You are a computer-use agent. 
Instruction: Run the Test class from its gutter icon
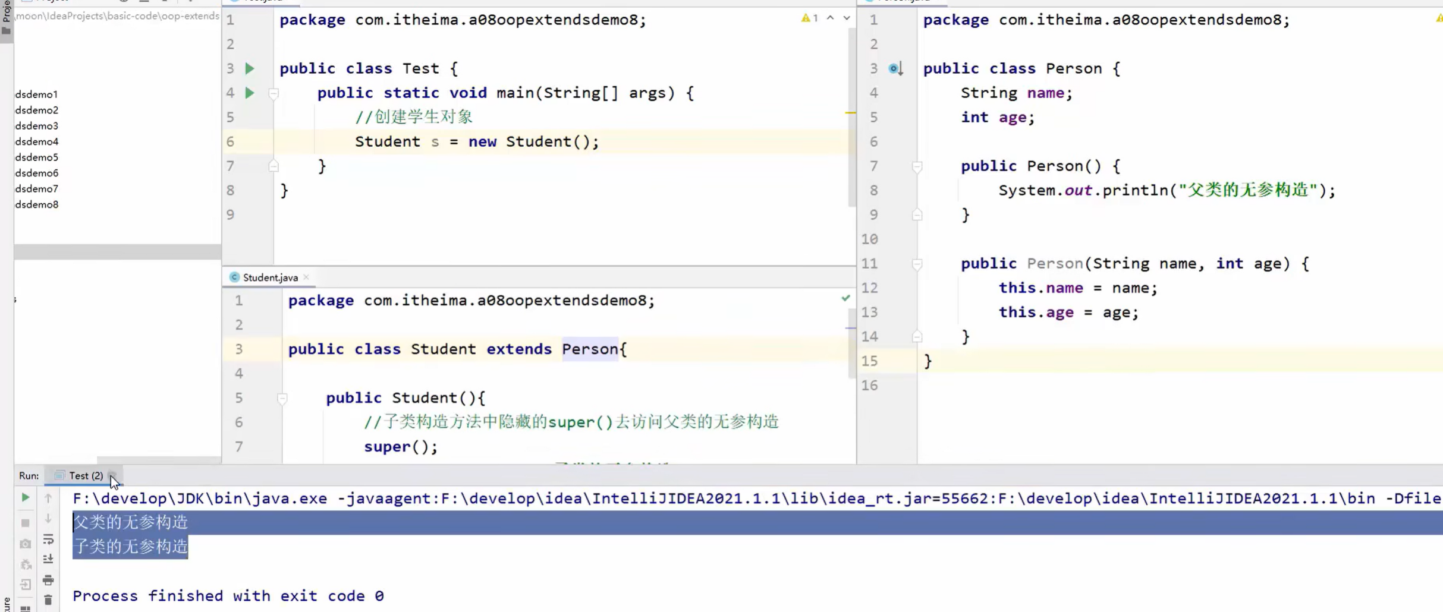point(250,68)
